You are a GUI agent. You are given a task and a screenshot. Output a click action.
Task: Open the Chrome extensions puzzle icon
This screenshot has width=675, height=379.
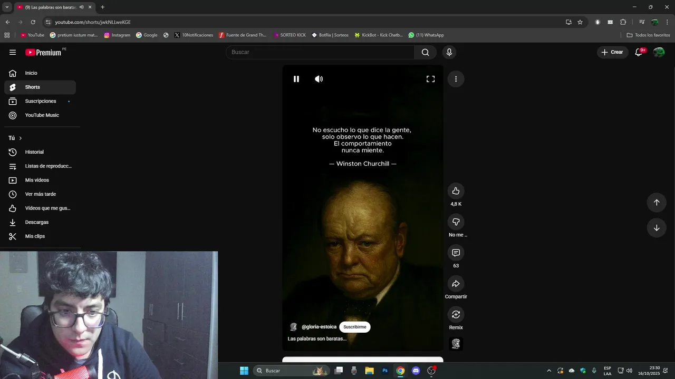(x=623, y=22)
